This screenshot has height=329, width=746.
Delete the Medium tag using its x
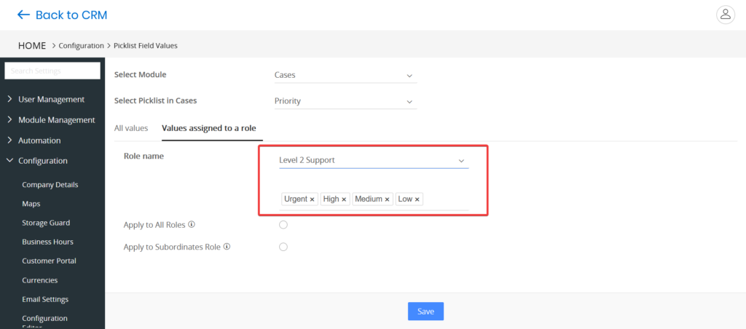387,199
